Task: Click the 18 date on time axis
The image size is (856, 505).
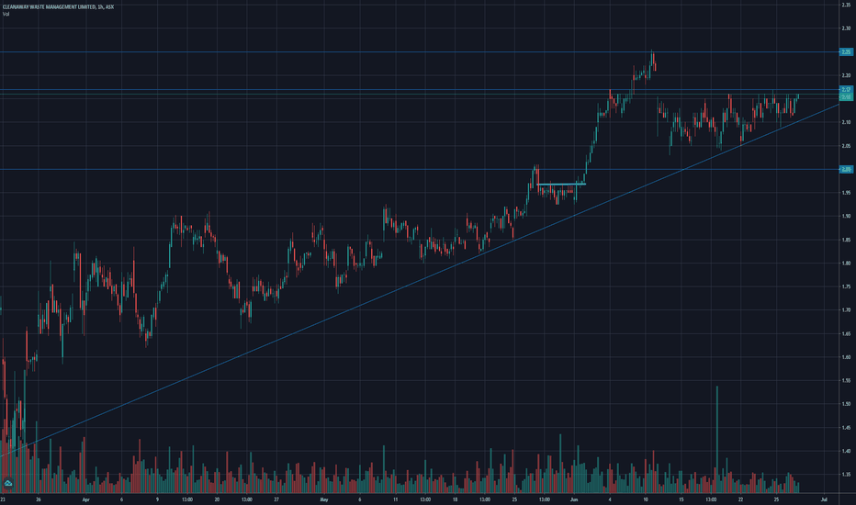Action: [455, 499]
